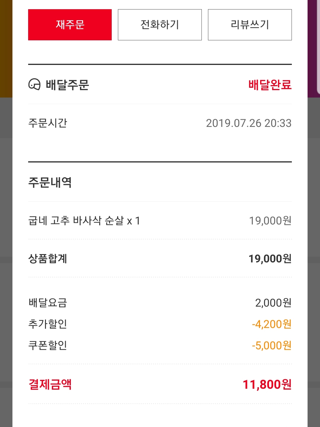
Task: Tap the 19,000원 item price
Action: pyautogui.click(x=270, y=221)
